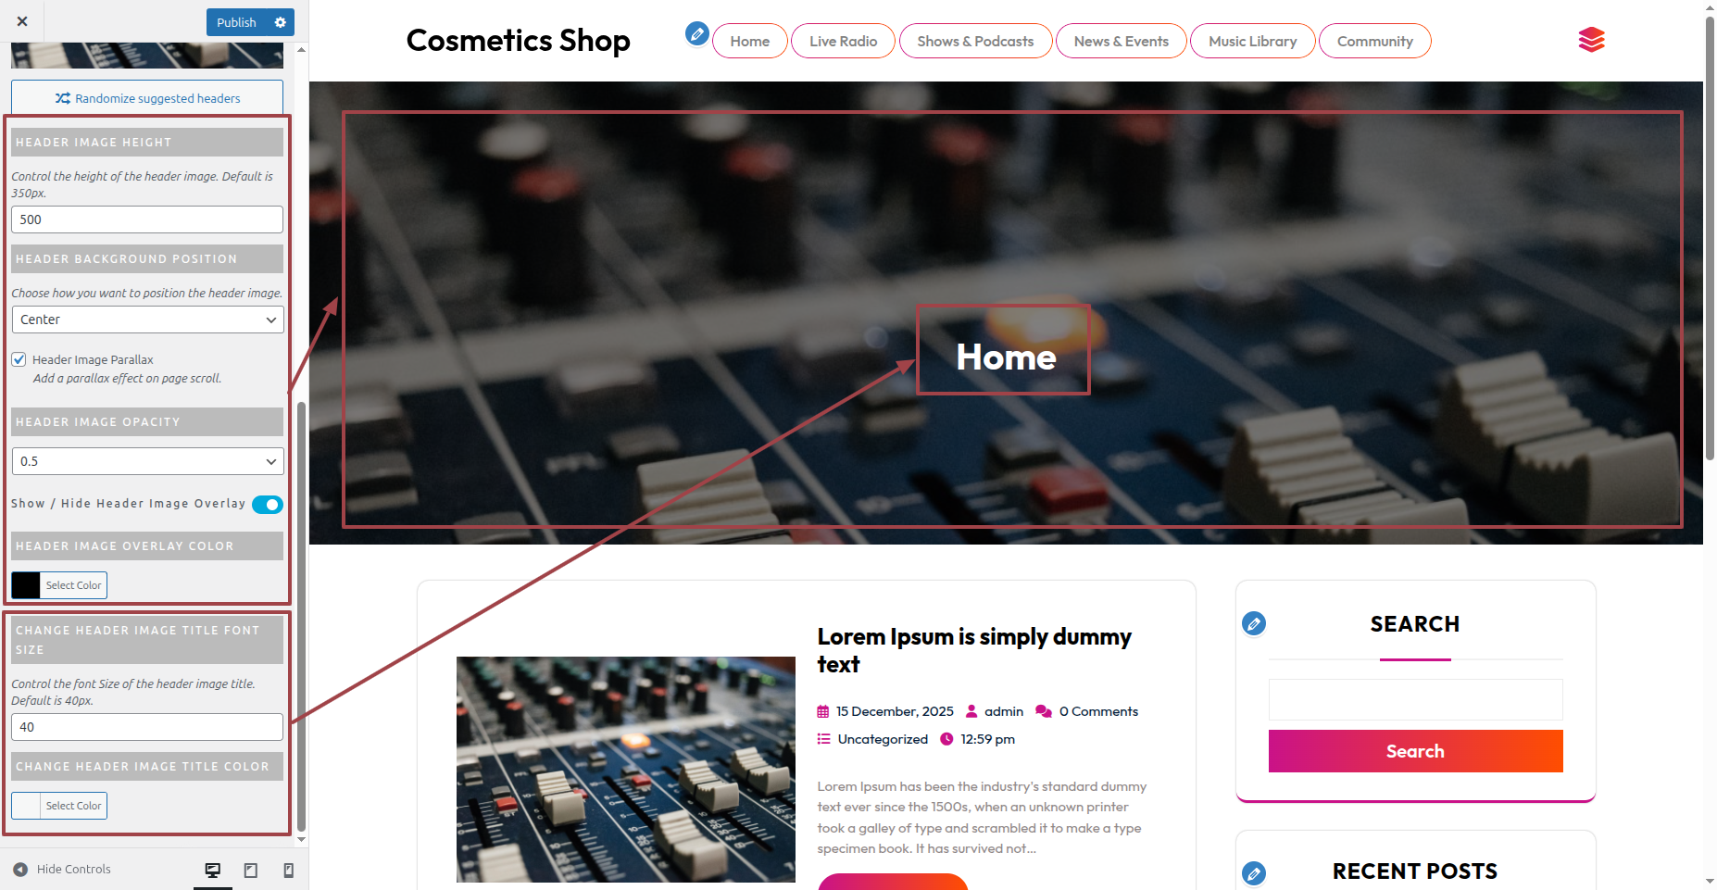The image size is (1717, 890).
Task: Uncheck Header Image Parallax checkbox
Action: tap(19, 359)
